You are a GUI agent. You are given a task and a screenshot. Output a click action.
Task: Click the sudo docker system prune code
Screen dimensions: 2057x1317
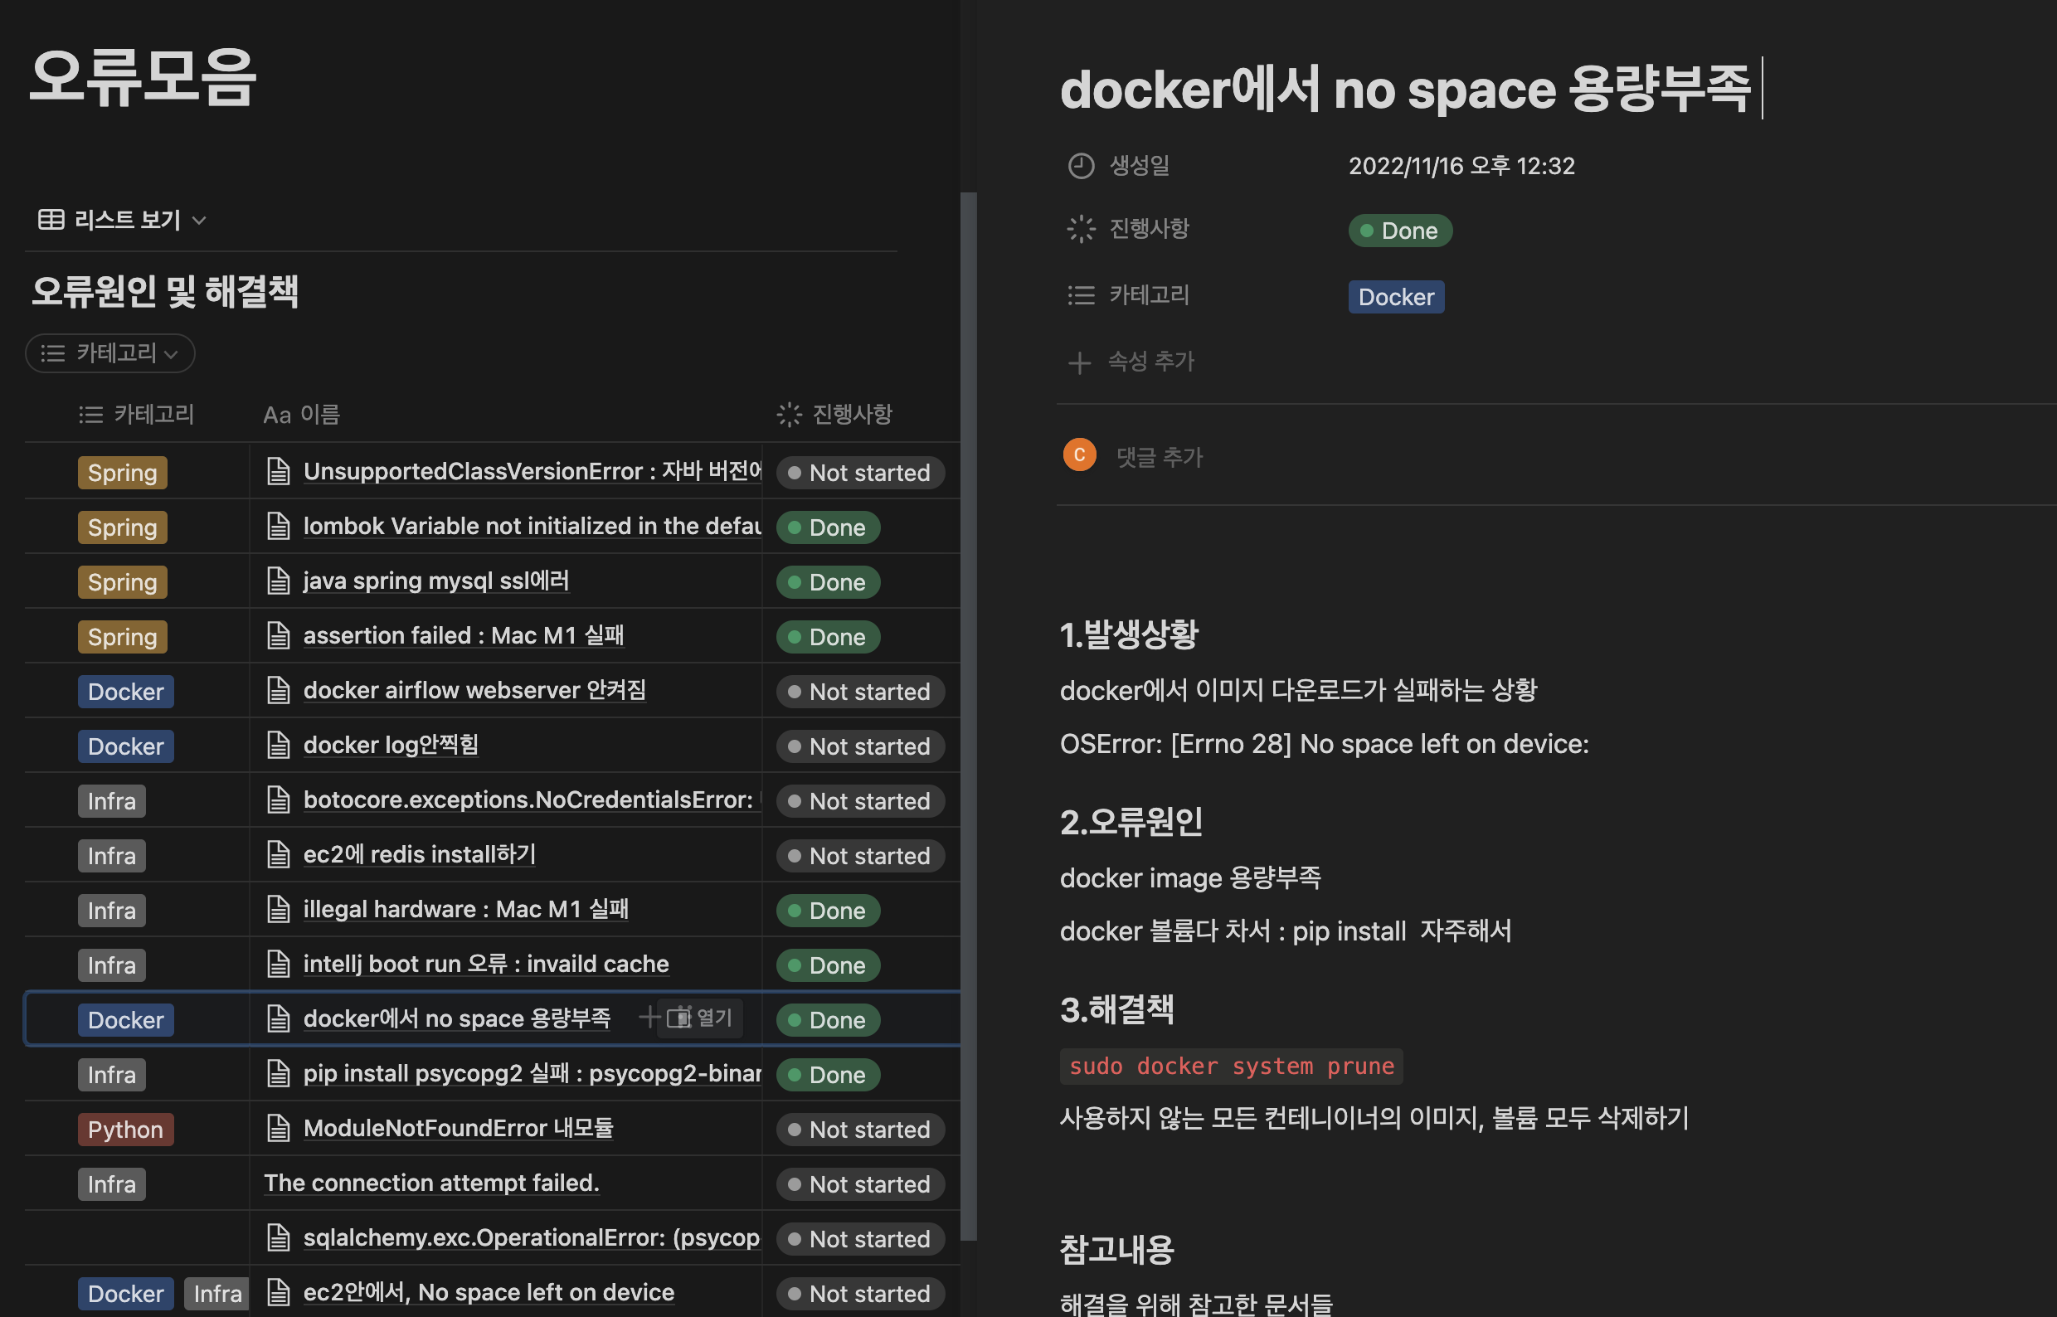point(1231,1067)
